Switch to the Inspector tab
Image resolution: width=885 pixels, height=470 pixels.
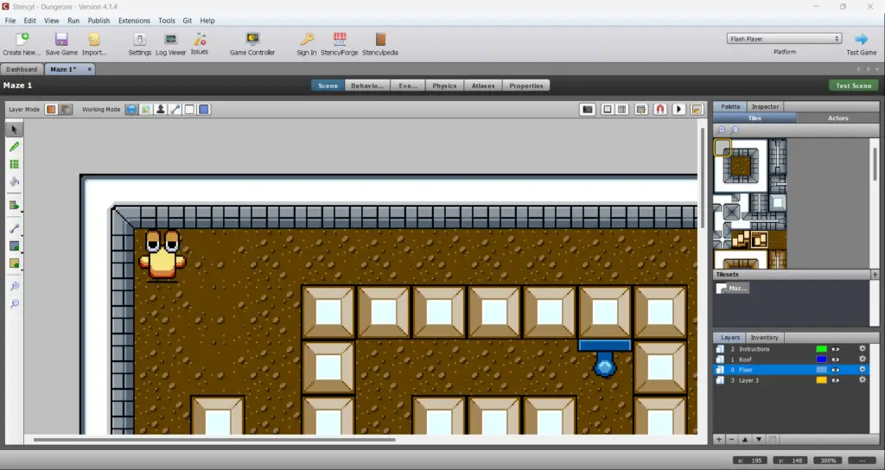point(765,106)
